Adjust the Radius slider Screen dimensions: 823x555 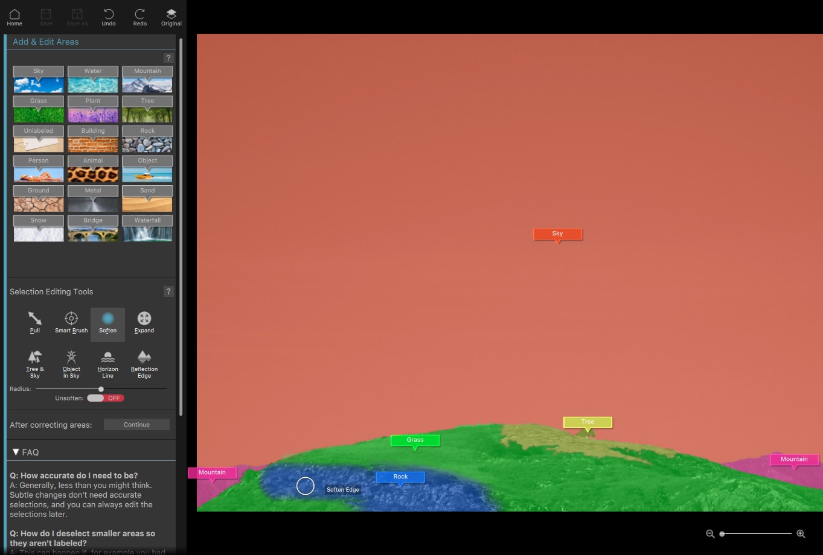[101, 389]
